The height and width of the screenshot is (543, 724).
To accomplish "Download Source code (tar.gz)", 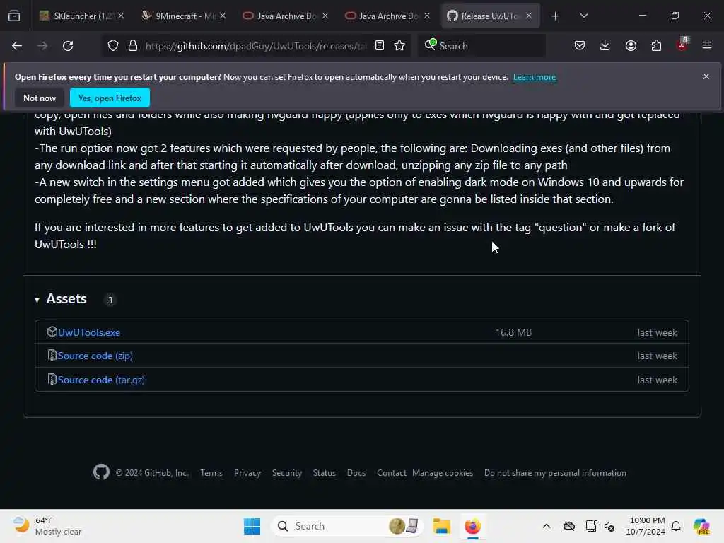I will pos(101,380).
